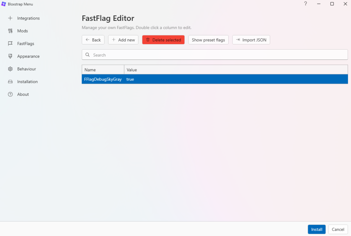Click the Bloxstrap logo in title bar

(x=4, y=4)
